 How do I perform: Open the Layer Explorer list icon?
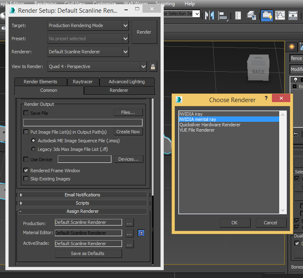click(x=238, y=16)
